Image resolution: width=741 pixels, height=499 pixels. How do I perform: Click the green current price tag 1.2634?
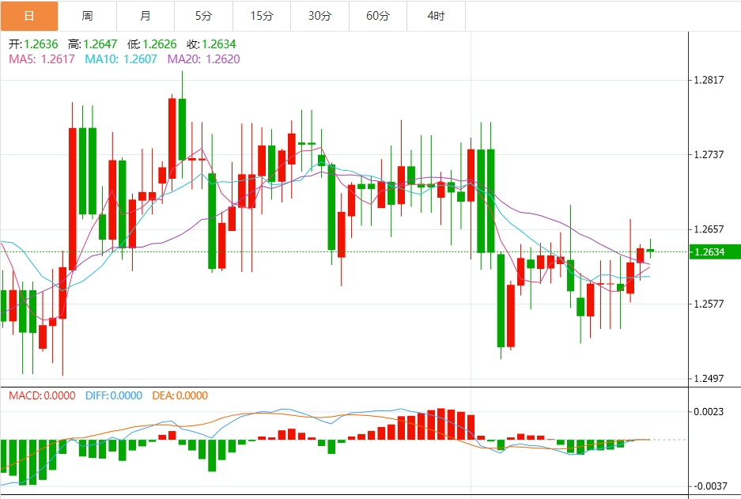[x=715, y=251]
